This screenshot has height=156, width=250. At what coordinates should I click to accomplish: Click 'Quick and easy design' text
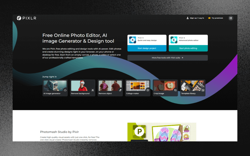(147, 40)
